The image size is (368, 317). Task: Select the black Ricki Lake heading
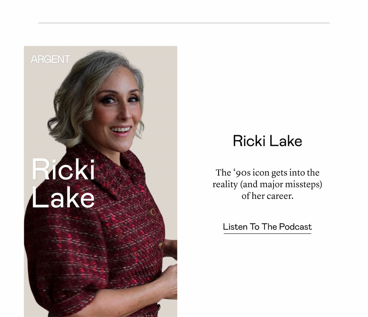tap(267, 141)
